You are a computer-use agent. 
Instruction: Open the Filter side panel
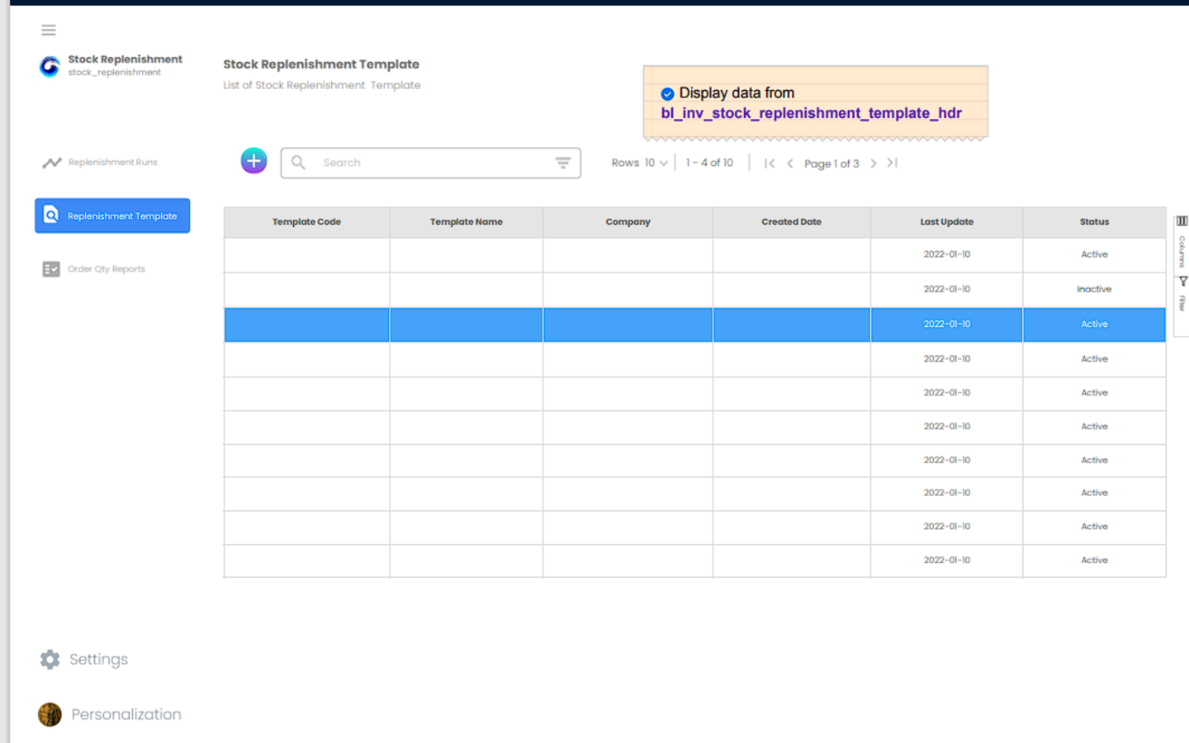coord(1182,295)
